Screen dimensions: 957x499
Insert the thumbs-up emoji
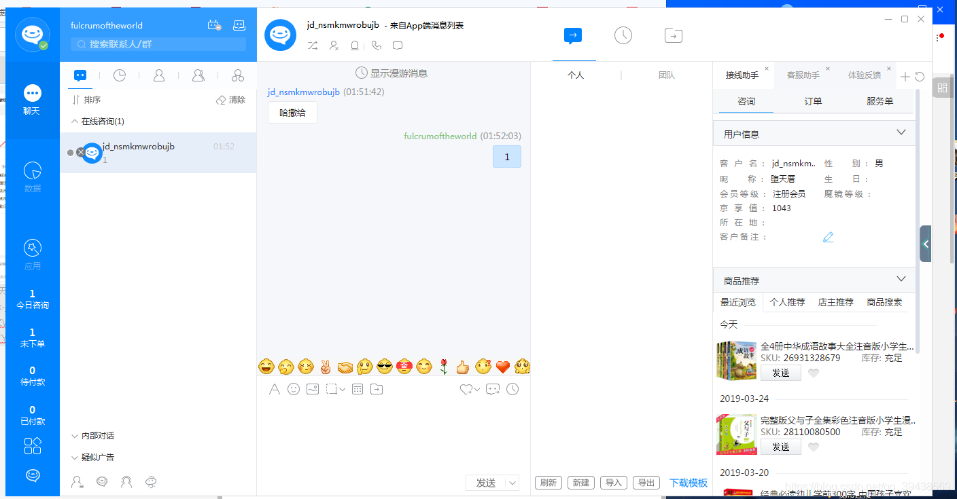click(x=463, y=367)
